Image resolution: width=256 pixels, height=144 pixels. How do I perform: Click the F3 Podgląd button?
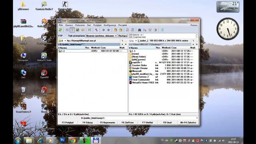click(x=68, y=122)
